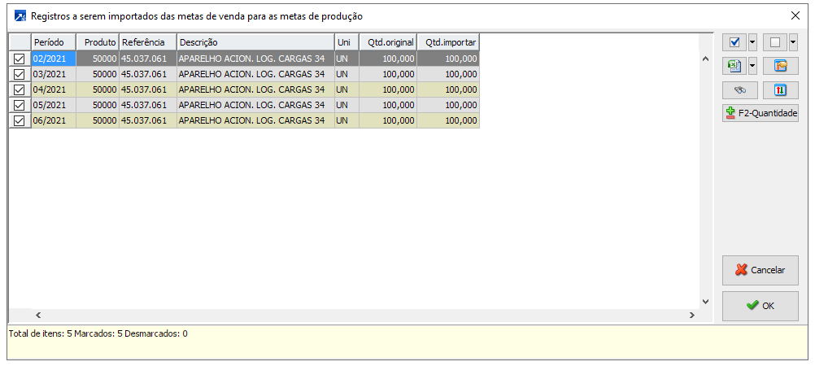The image size is (815, 366).
Task: Click reference 45.037.061 in the 02/2021 row
Action: click(148, 59)
